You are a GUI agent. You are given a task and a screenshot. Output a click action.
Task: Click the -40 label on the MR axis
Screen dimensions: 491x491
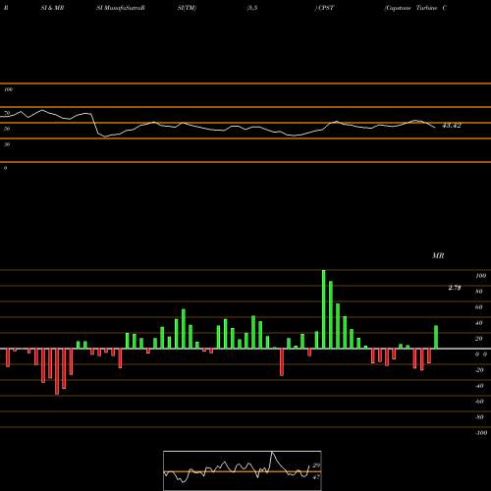click(479, 386)
